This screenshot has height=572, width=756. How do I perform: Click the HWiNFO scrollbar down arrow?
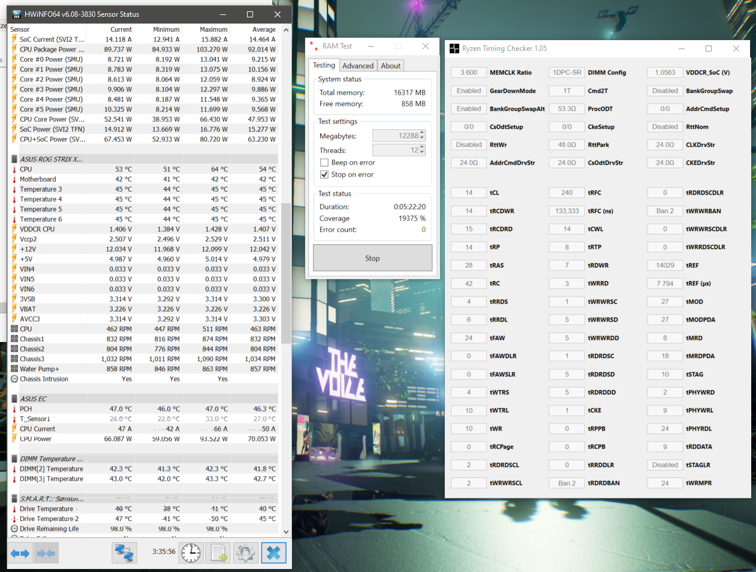286,532
